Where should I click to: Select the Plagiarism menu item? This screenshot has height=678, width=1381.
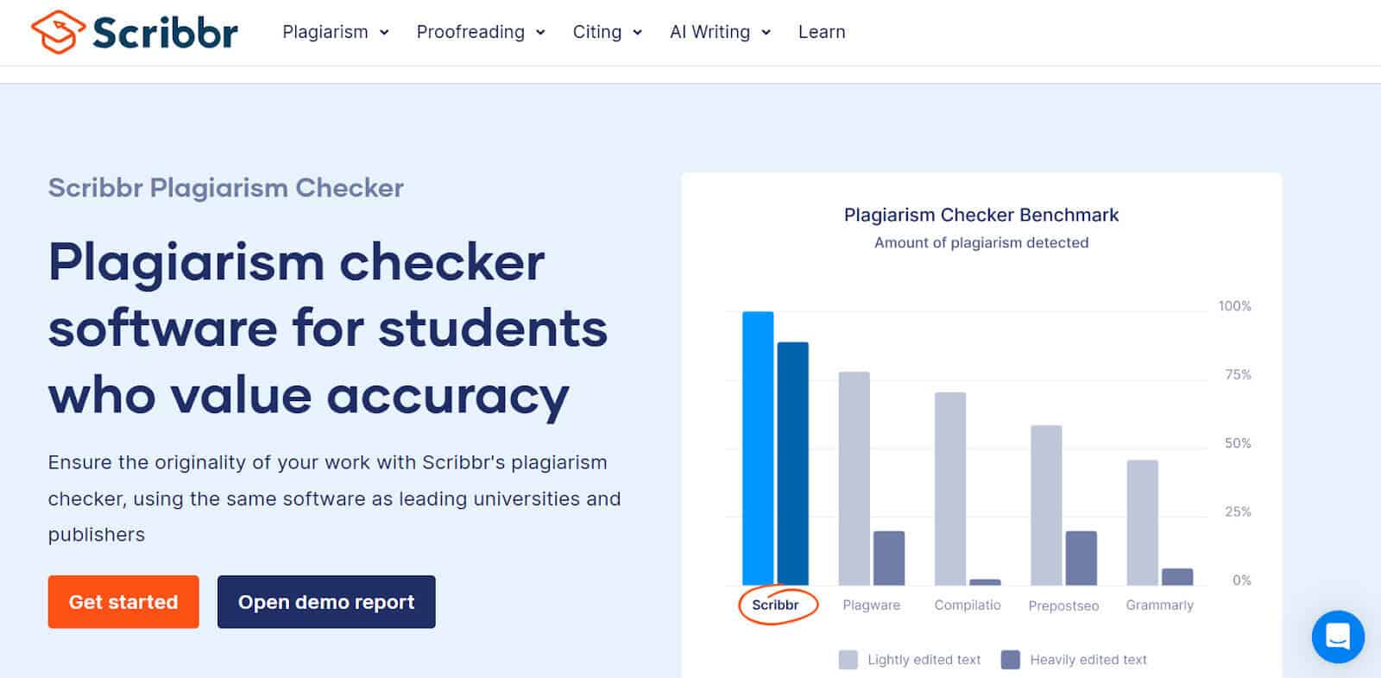point(325,32)
